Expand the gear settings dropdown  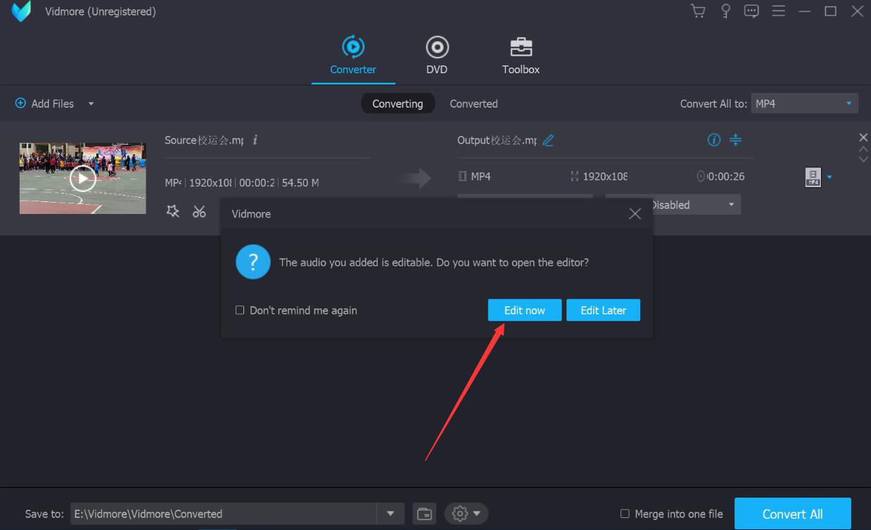click(466, 514)
